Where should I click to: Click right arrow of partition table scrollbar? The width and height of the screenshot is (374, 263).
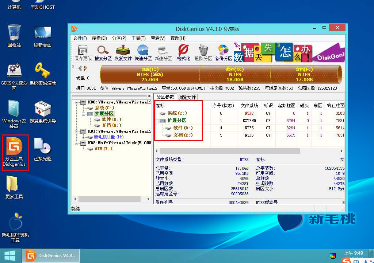(x=341, y=151)
